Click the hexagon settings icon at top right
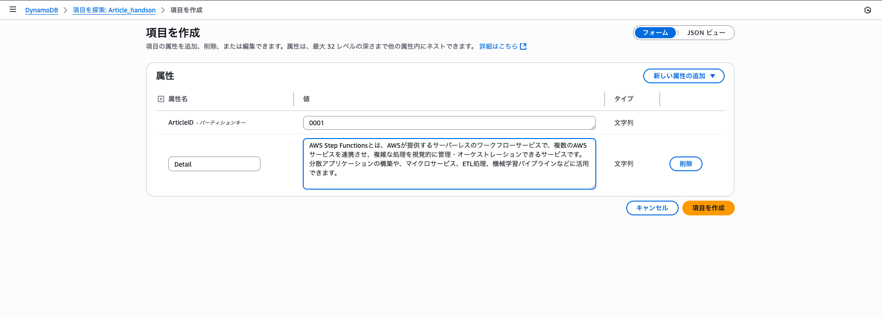Screen dimensions: 882x318 [x=867, y=10]
